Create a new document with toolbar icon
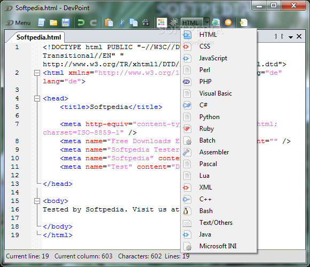 pos(41,22)
